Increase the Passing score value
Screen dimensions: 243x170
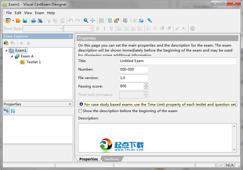pyautogui.click(x=146, y=85)
